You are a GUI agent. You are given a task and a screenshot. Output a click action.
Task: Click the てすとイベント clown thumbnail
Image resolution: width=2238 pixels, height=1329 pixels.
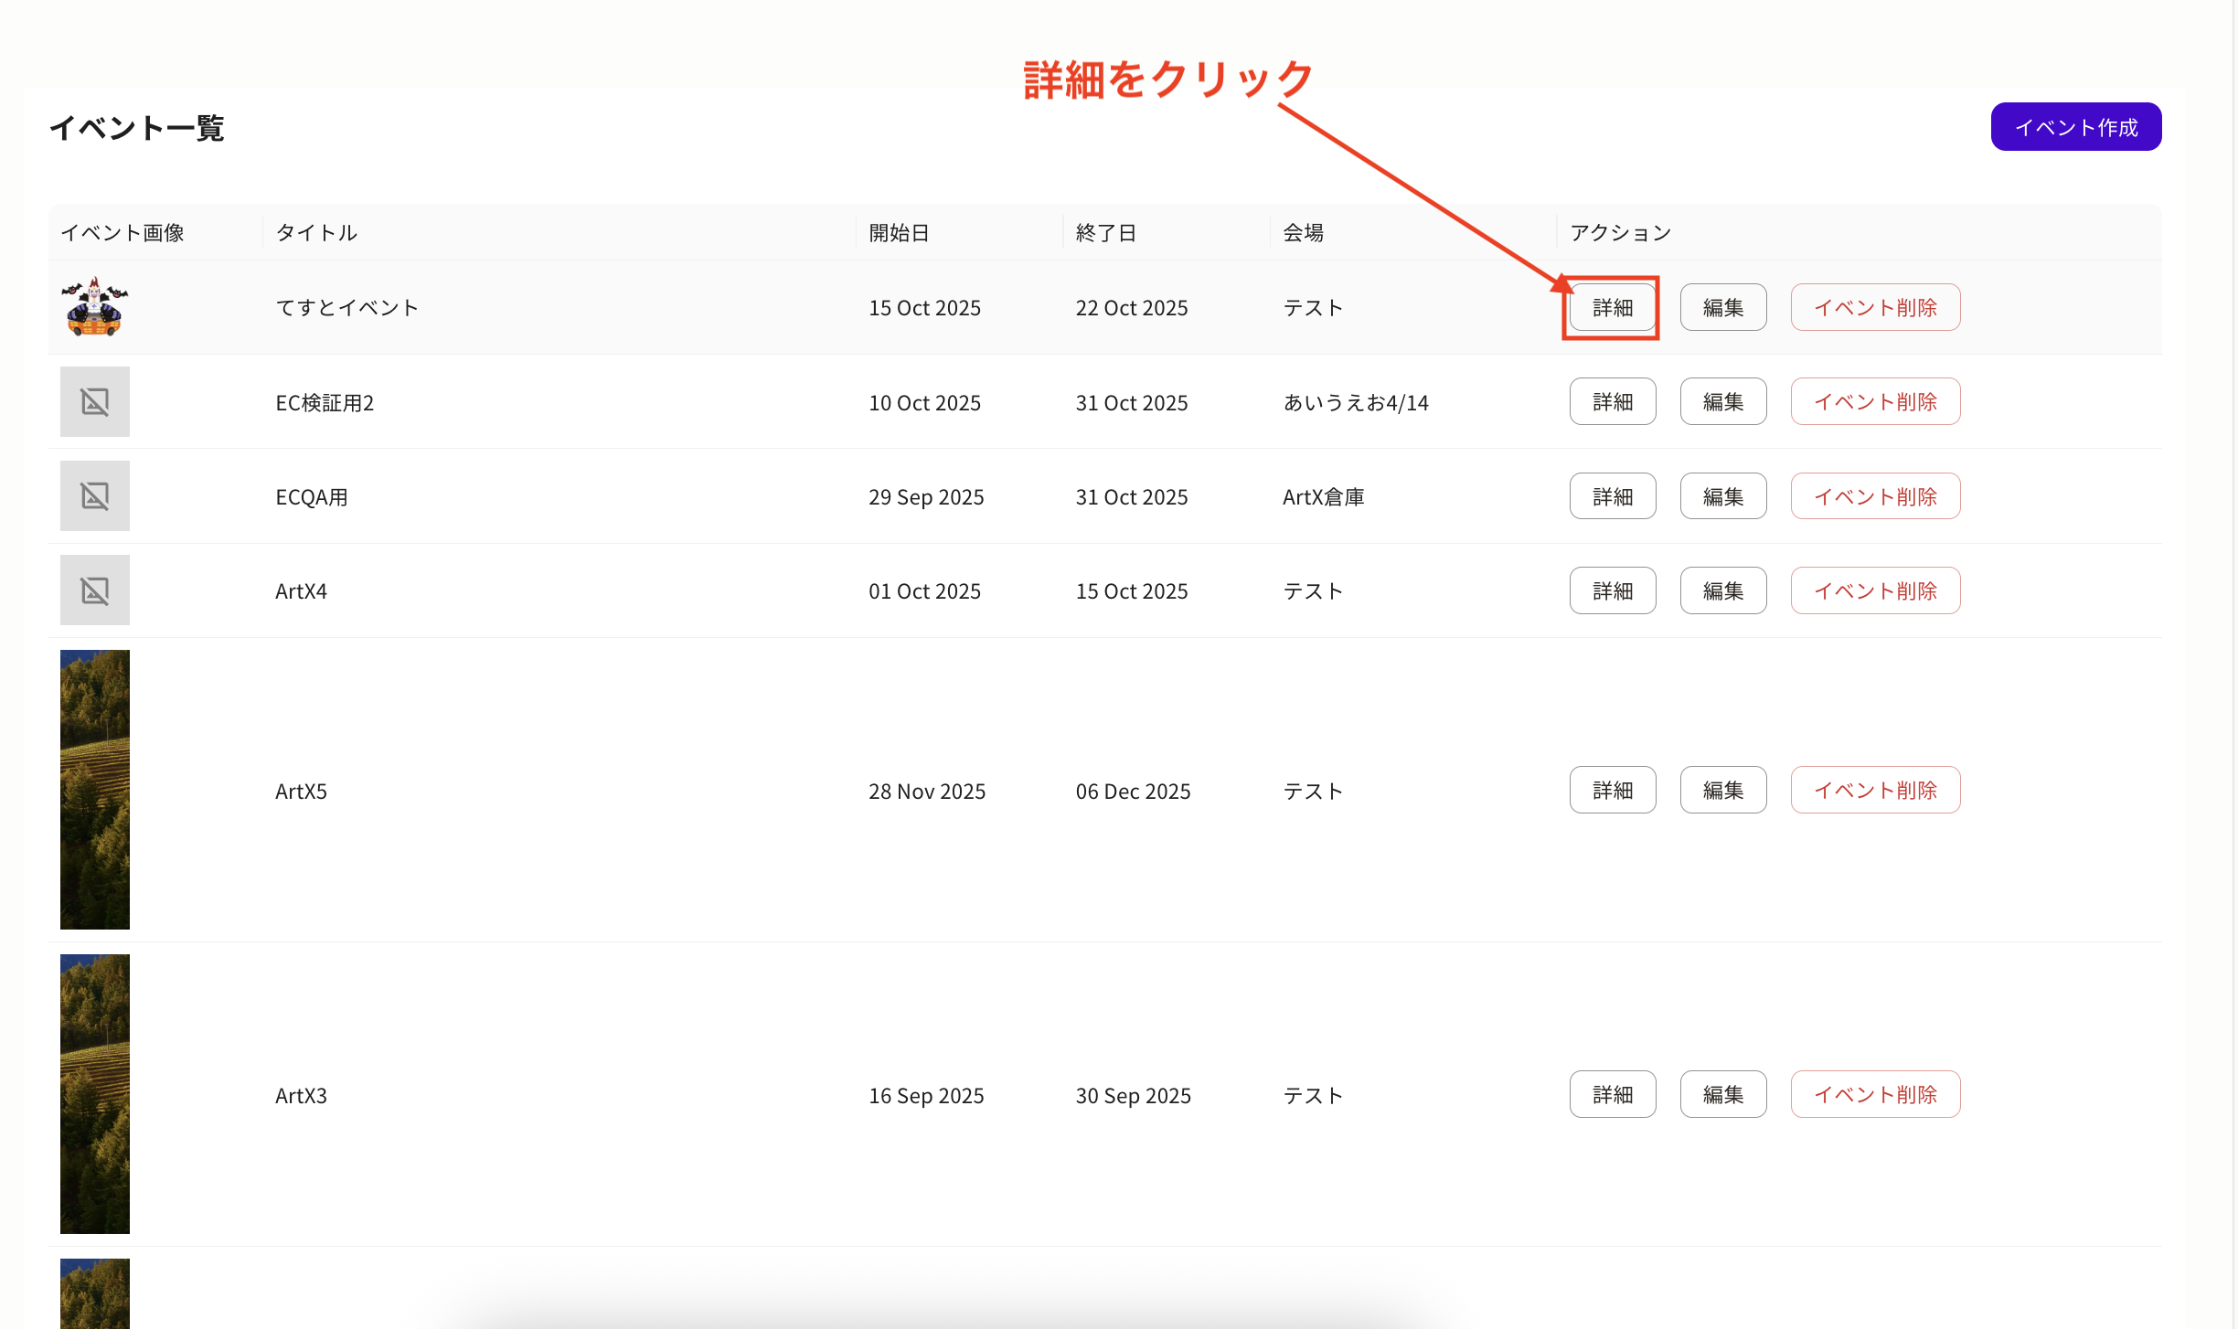[x=94, y=307]
